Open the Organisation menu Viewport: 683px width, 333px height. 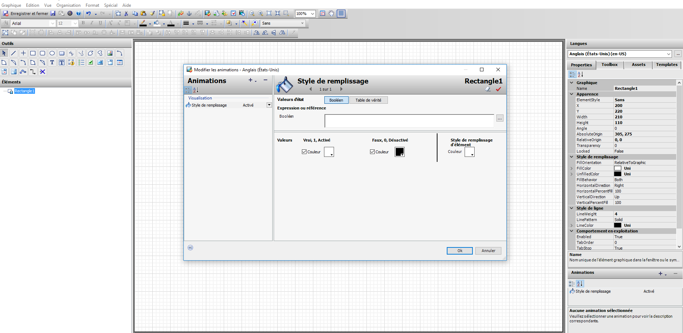point(69,5)
